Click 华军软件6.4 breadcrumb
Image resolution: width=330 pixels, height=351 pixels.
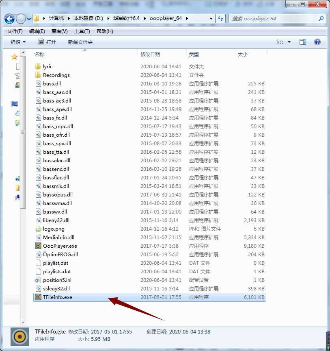click(x=126, y=18)
